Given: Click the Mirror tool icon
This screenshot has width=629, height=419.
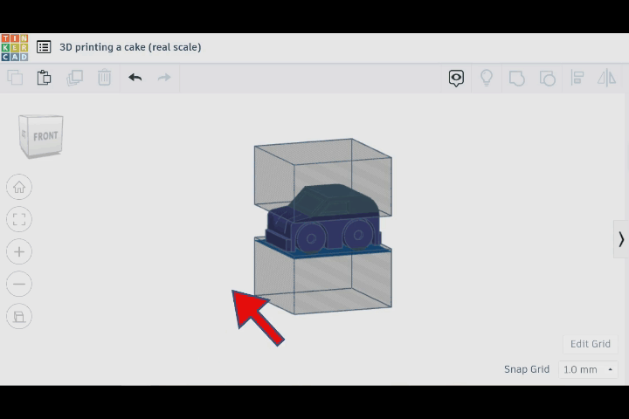Looking at the screenshot, I should click(x=606, y=78).
